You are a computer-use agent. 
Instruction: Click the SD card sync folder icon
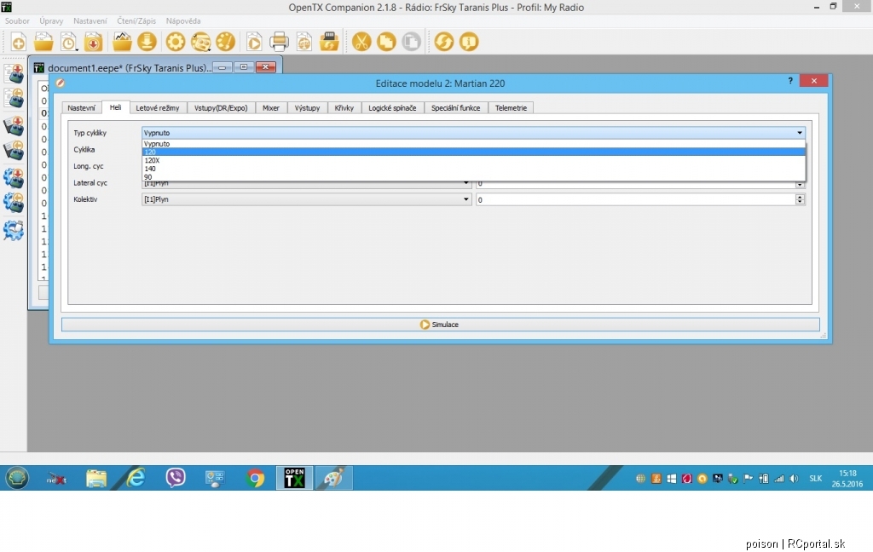329,42
